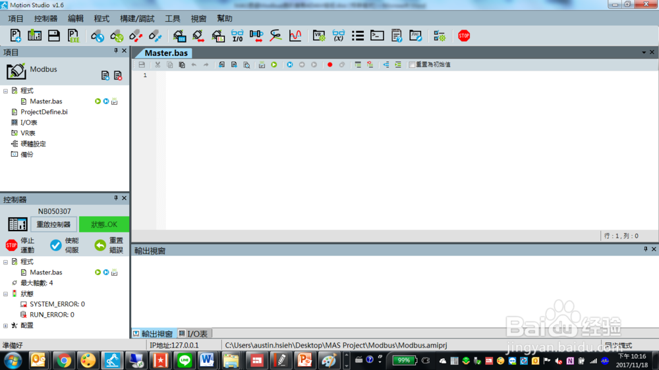Click the 停止運動 stop button
The height and width of the screenshot is (370, 659).
(20, 246)
